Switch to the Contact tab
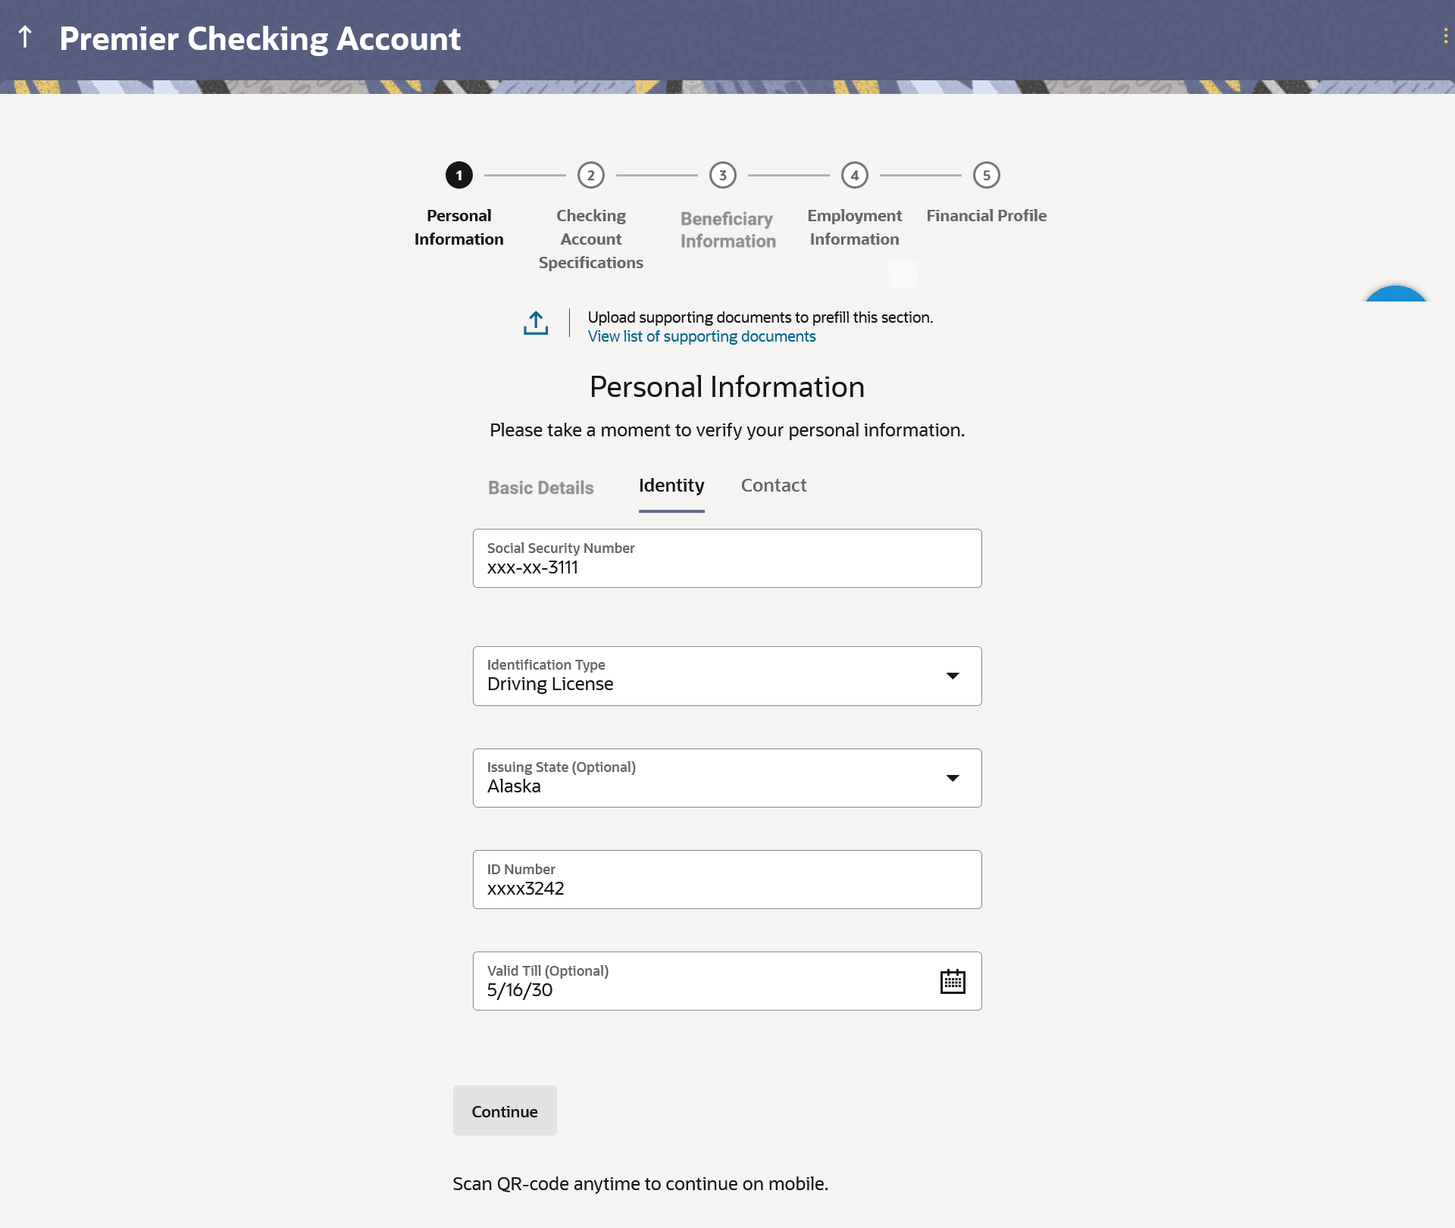Image resolution: width=1455 pixels, height=1228 pixels. [773, 486]
